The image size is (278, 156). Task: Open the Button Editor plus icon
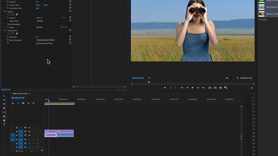(x=252, y=88)
